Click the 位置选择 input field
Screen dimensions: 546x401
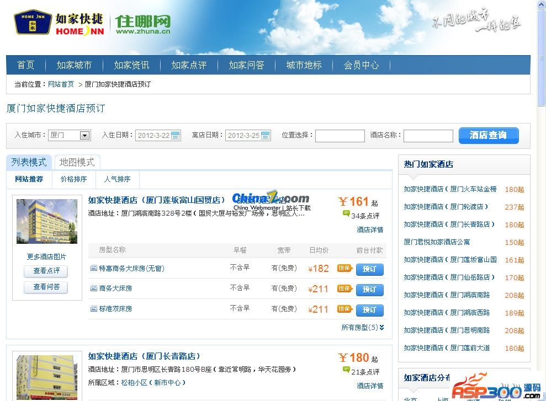pos(340,136)
